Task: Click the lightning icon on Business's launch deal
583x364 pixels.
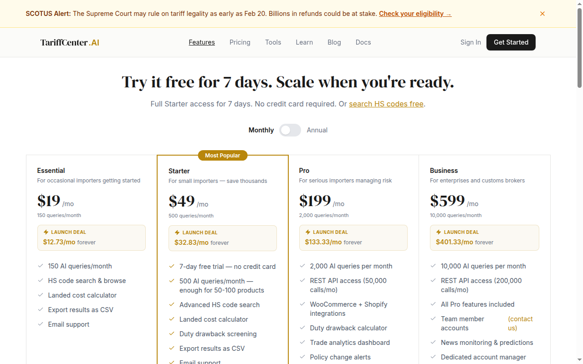Action: pyautogui.click(x=438, y=232)
